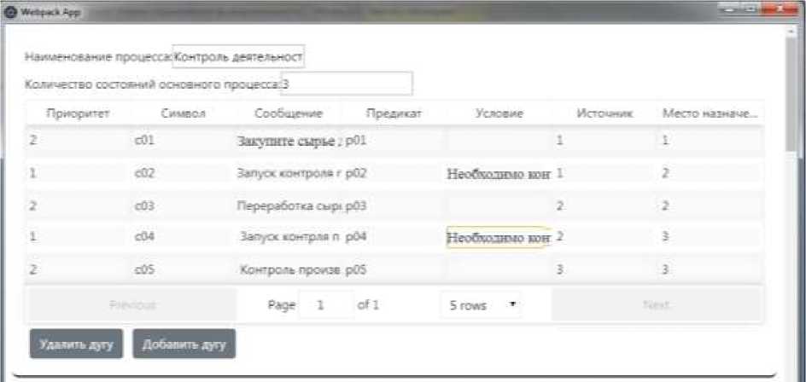The height and width of the screenshot is (382, 806).
Task: Click the Добавить дугу button
Action: tap(184, 344)
